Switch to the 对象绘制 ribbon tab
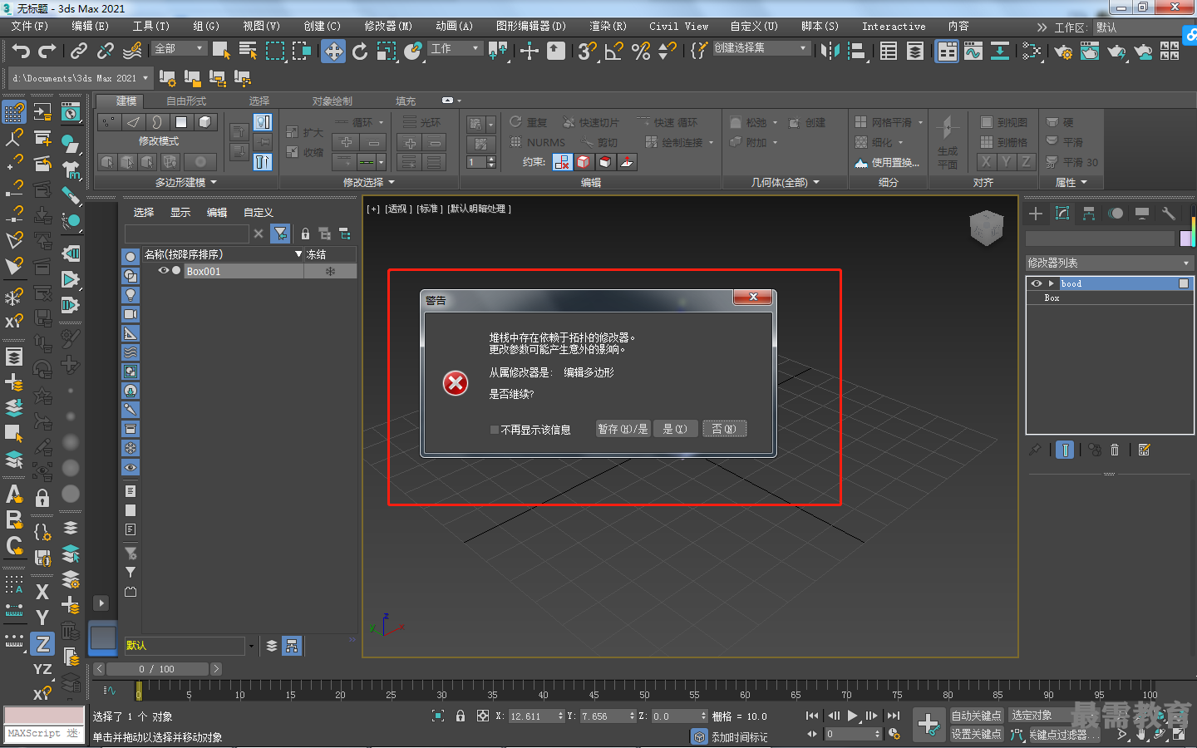The width and height of the screenshot is (1197, 748). pos(332,101)
